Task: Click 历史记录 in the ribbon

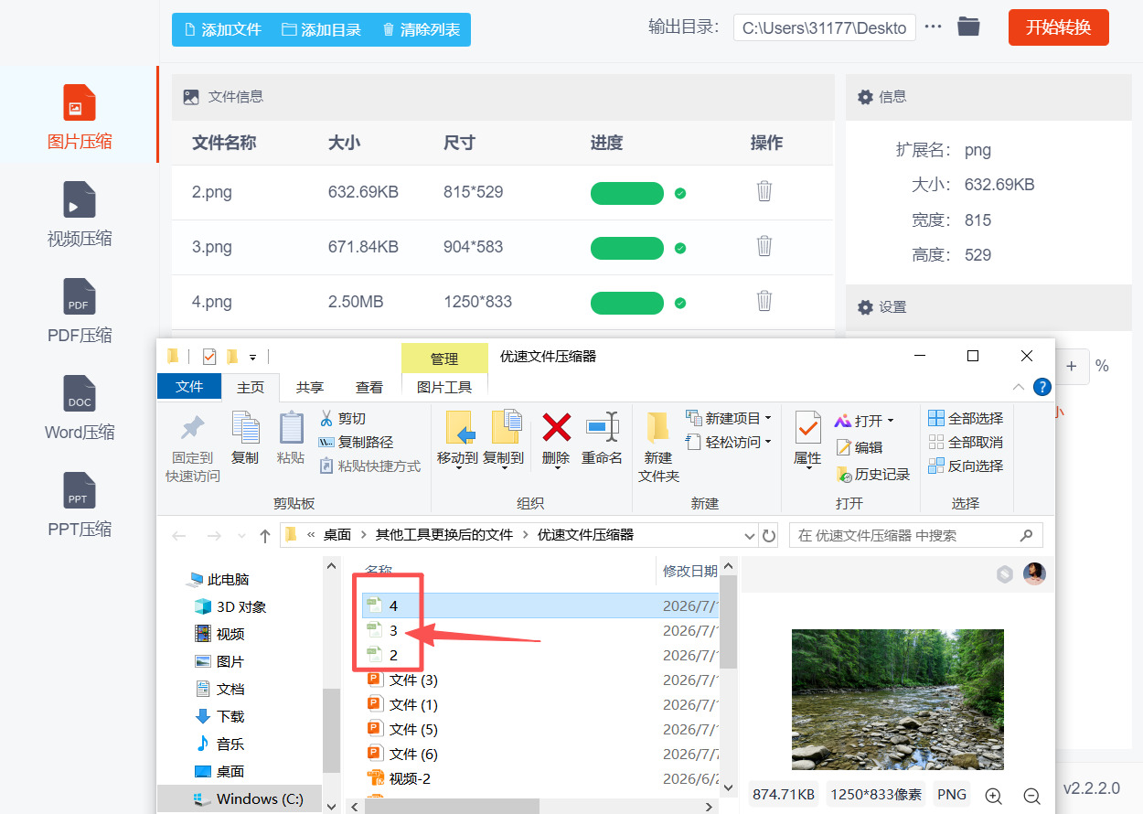Action: coord(872,474)
